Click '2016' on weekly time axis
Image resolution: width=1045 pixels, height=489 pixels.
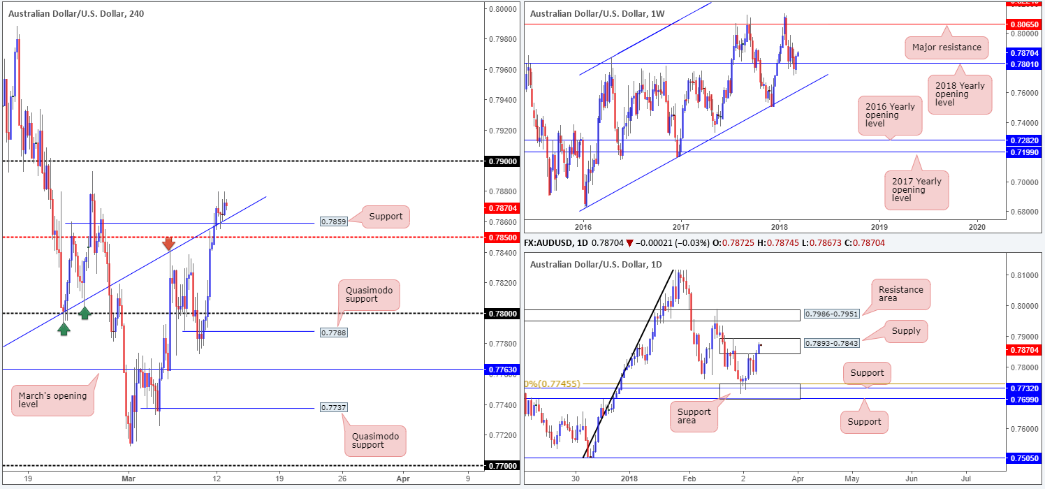[x=583, y=227]
